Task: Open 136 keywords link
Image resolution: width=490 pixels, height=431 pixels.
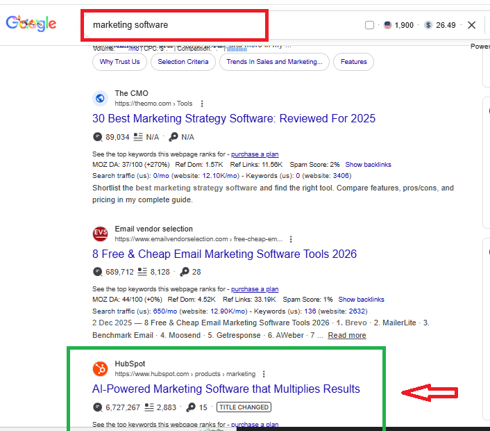Action: [x=310, y=311]
